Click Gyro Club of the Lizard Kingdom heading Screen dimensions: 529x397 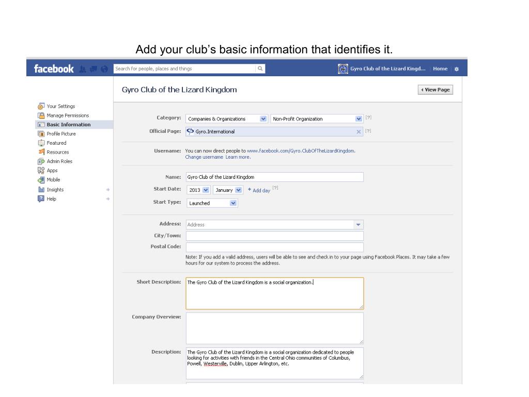click(179, 90)
